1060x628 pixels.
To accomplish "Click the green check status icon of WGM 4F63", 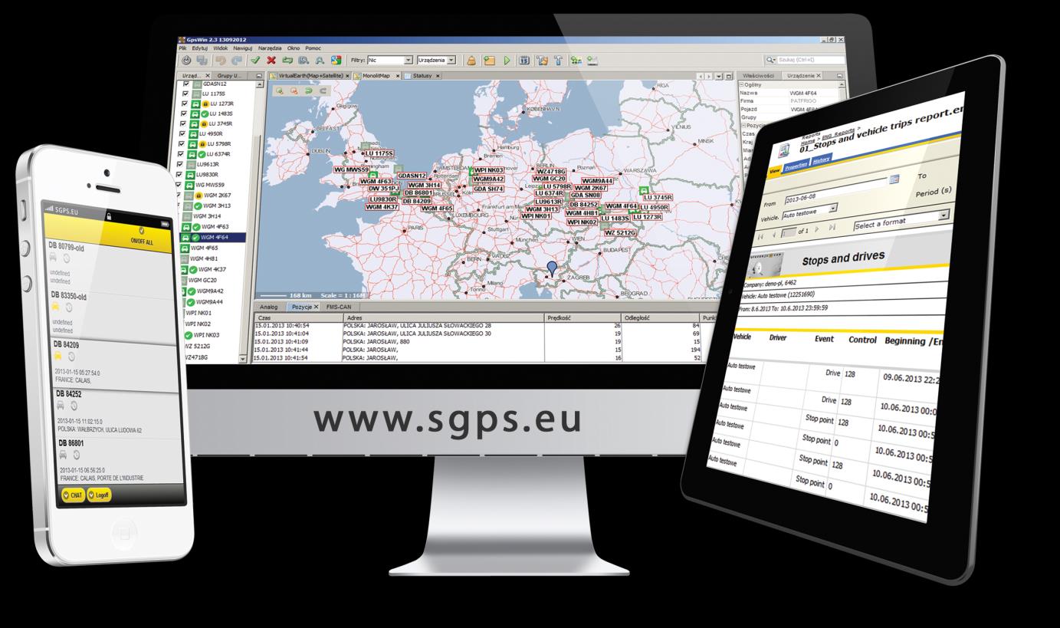I will [x=195, y=227].
